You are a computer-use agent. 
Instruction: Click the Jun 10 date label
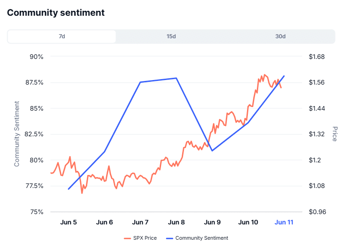click(x=248, y=222)
